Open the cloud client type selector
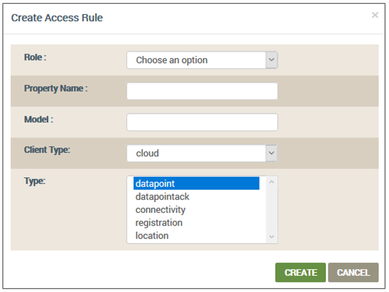This screenshot has width=389, height=292. tap(202, 153)
